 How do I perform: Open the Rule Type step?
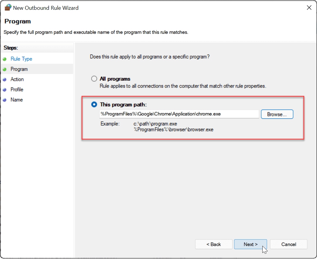tap(21, 59)
